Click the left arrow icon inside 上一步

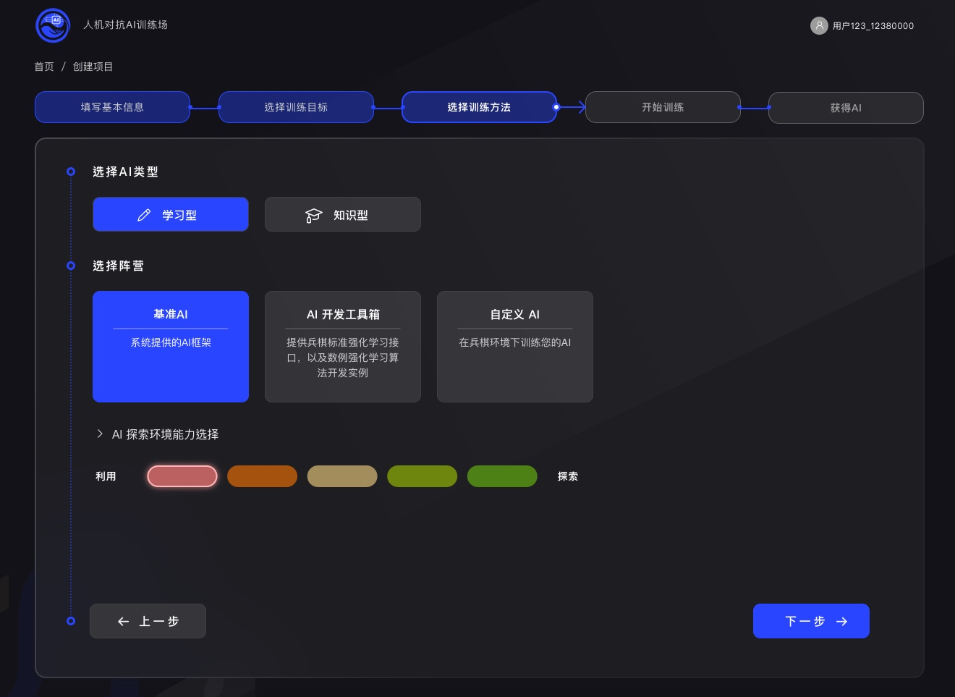click(123, 621)
